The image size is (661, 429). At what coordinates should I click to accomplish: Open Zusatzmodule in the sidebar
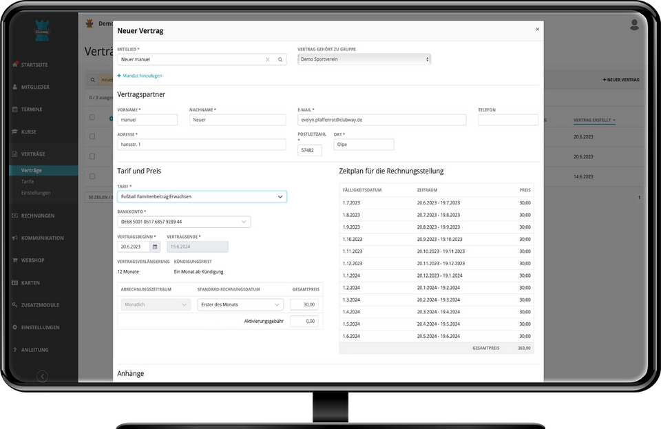(40, 305)
